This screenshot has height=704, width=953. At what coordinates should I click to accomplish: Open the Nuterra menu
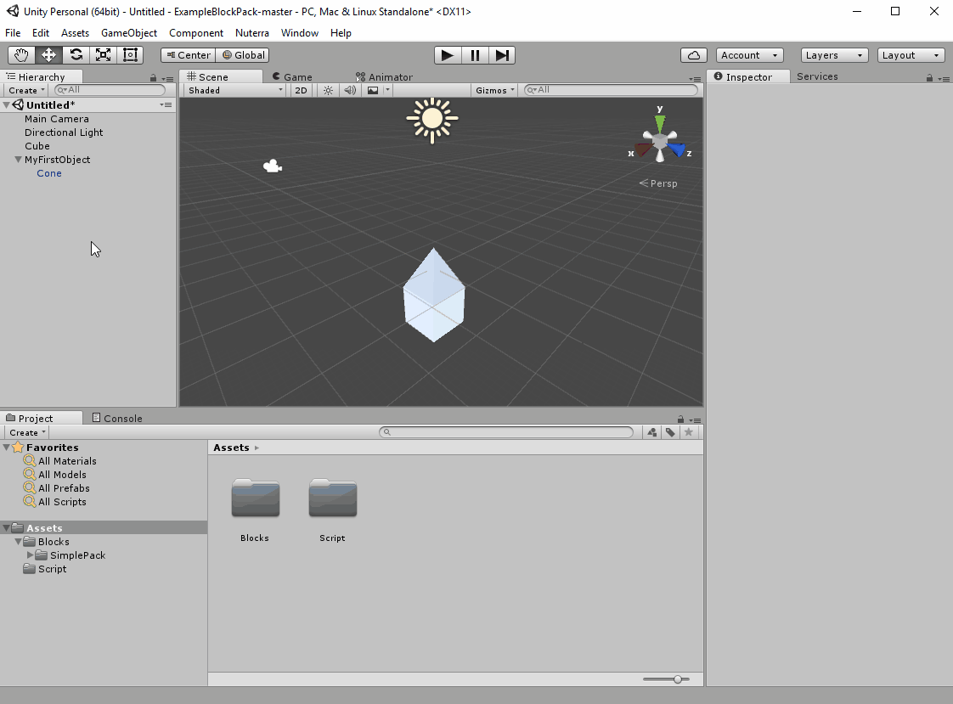tap(251, 33)
